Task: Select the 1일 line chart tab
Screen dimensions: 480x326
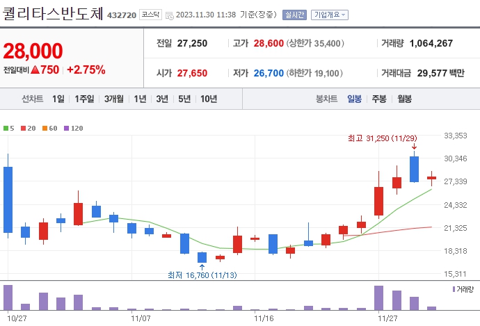Action: click(x=58, y=99)
